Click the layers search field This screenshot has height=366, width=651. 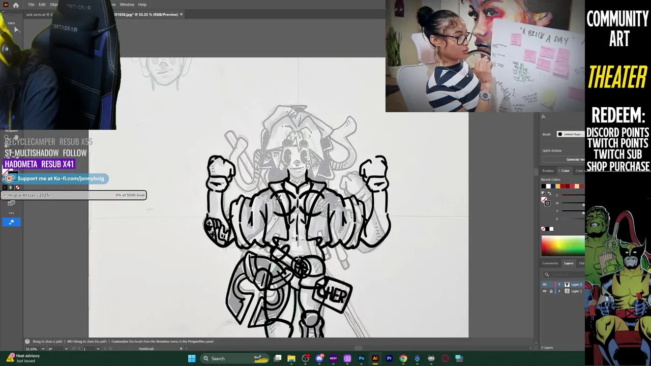click(x=565, y=274)
